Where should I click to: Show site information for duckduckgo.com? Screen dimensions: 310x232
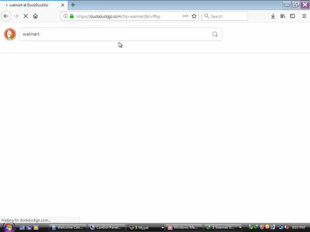pos(65,16)
